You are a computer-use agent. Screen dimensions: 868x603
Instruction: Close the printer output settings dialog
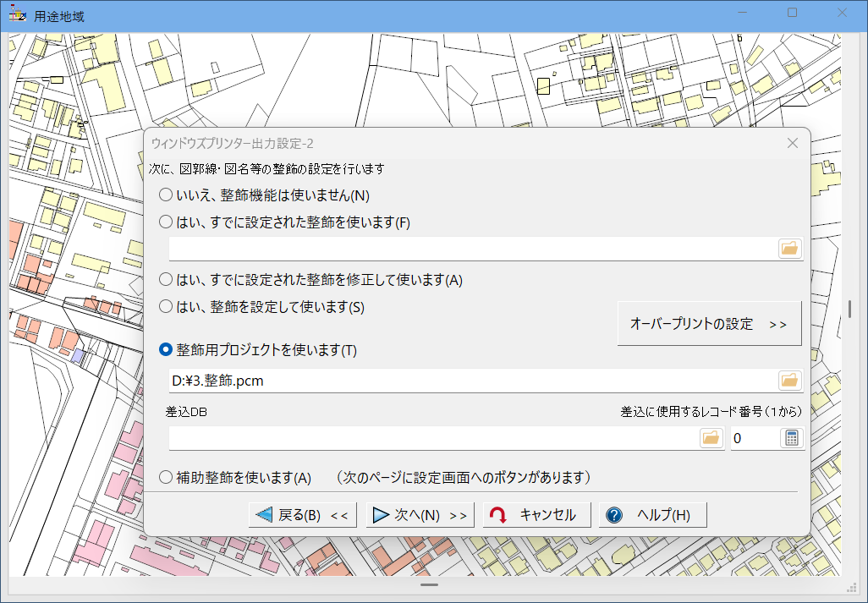click(793, 143)
